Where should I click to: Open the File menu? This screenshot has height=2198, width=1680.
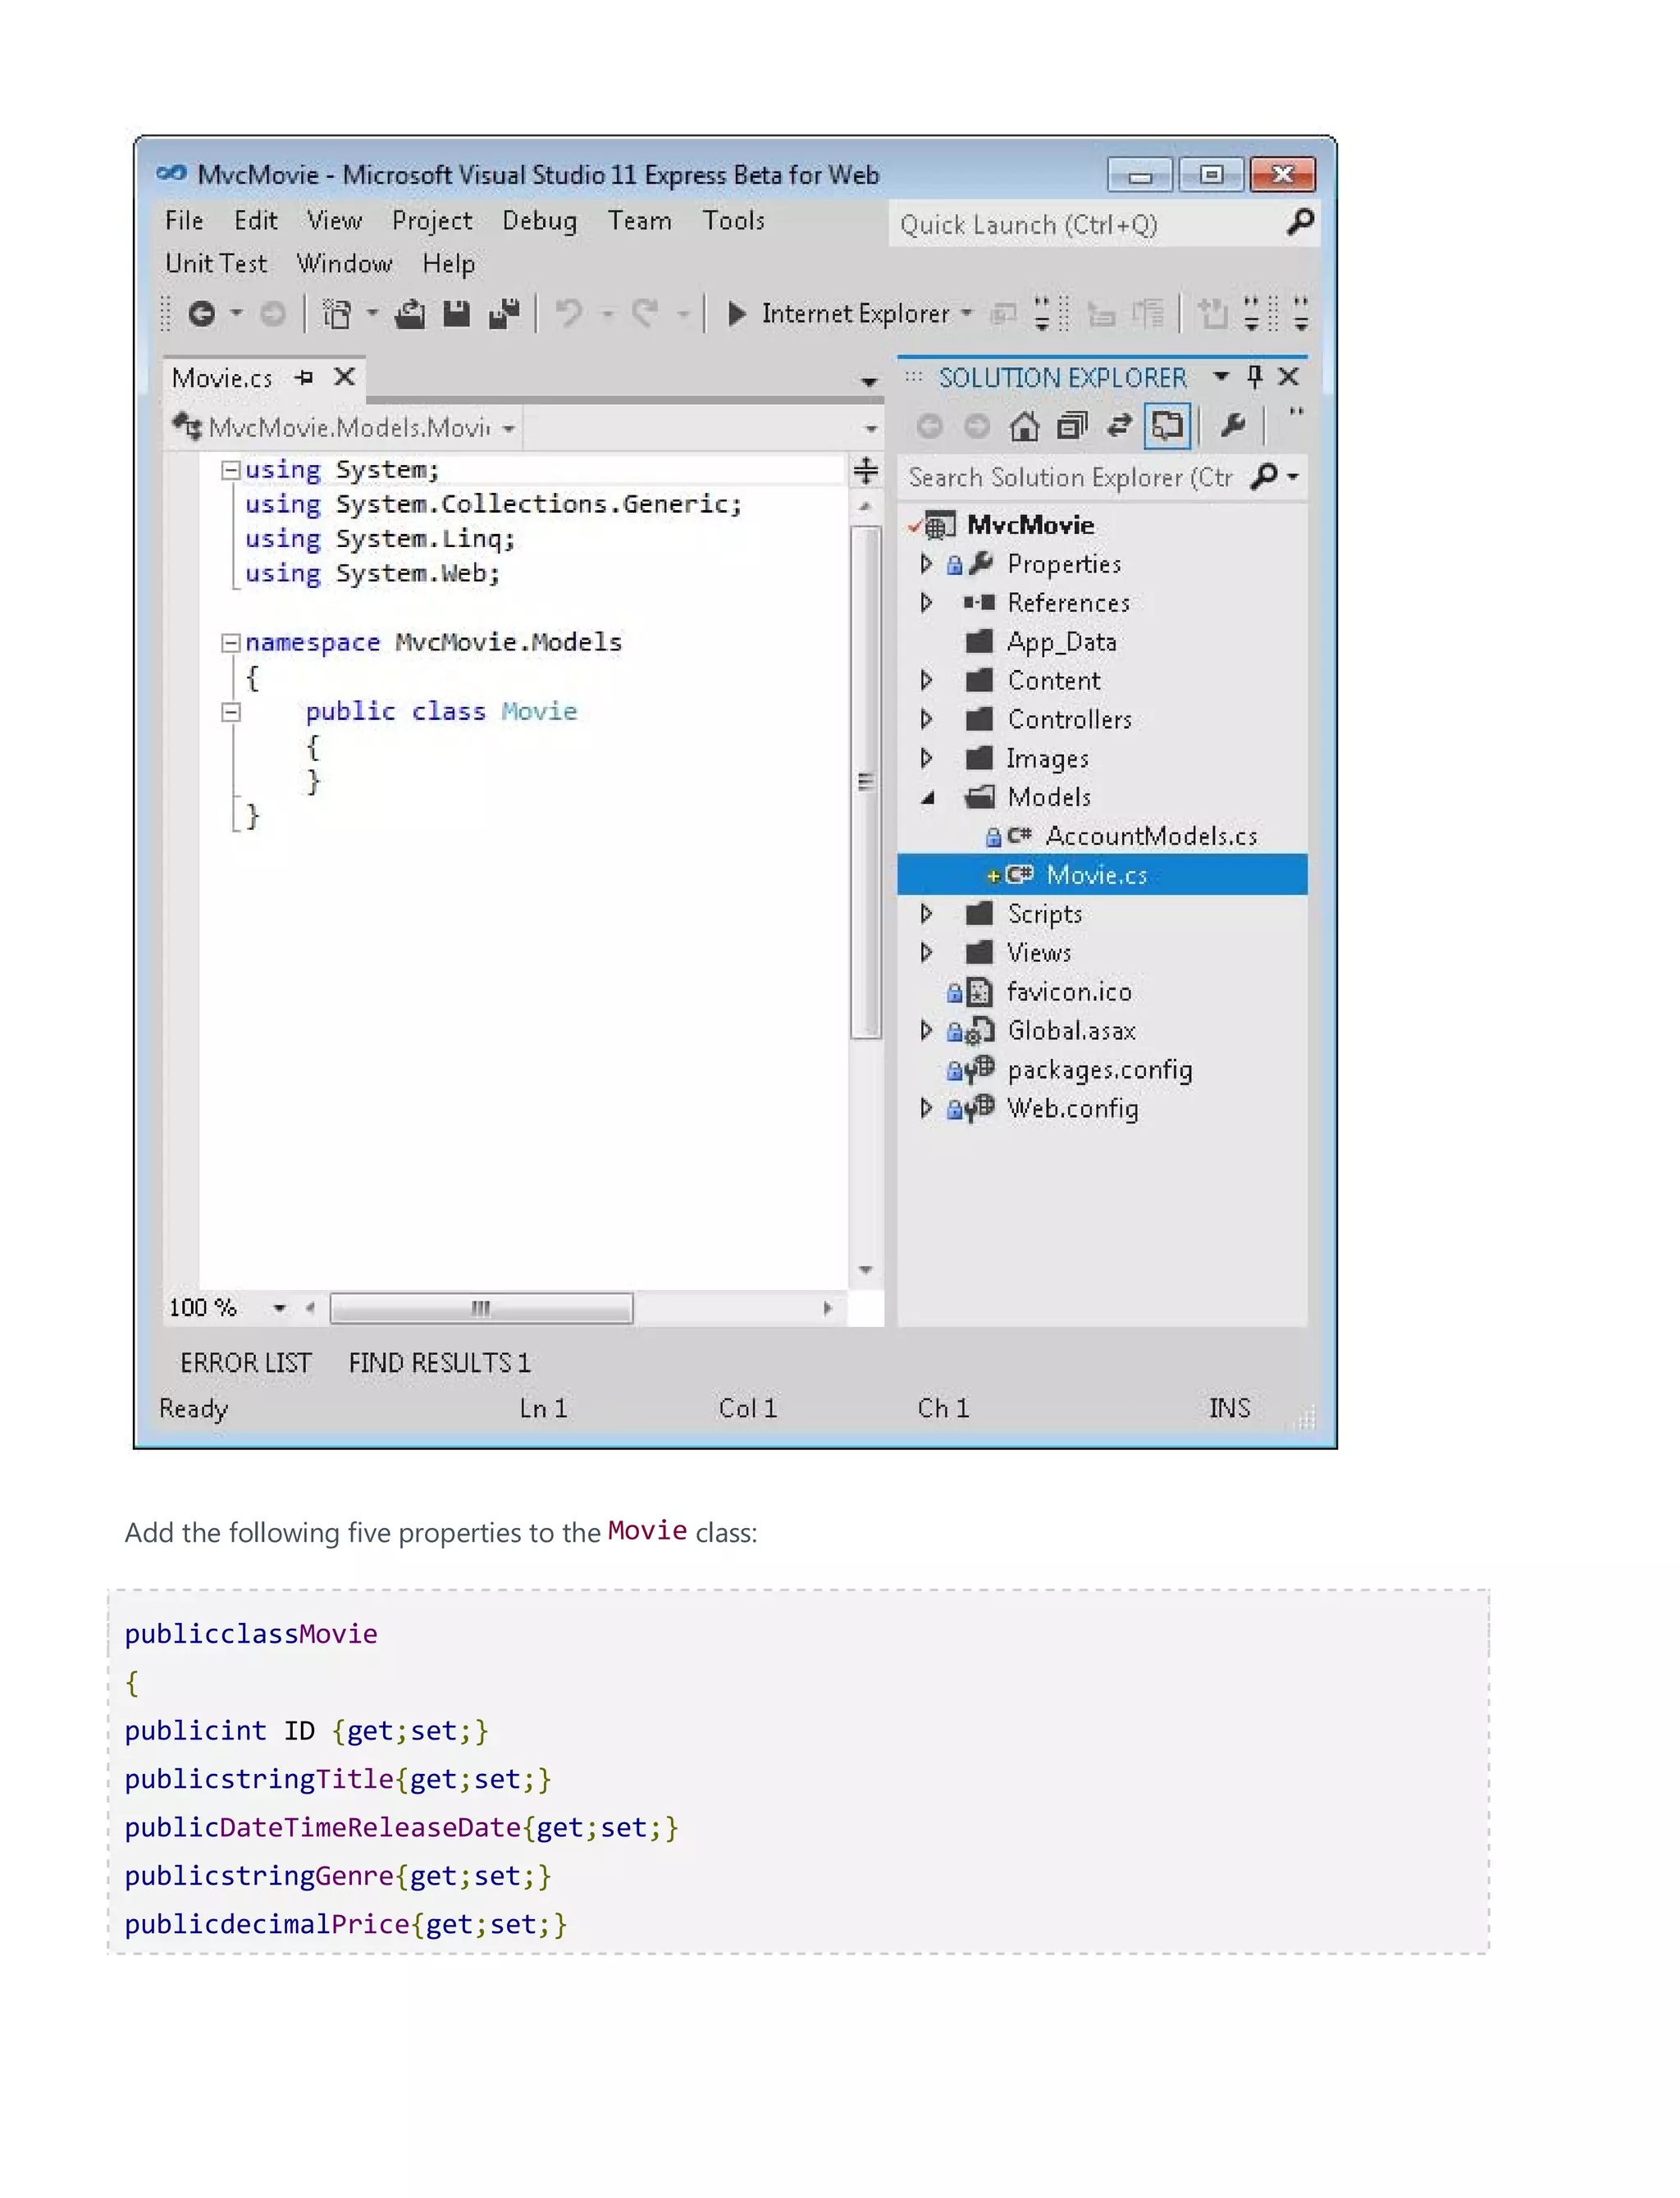(x=184, y=221)
